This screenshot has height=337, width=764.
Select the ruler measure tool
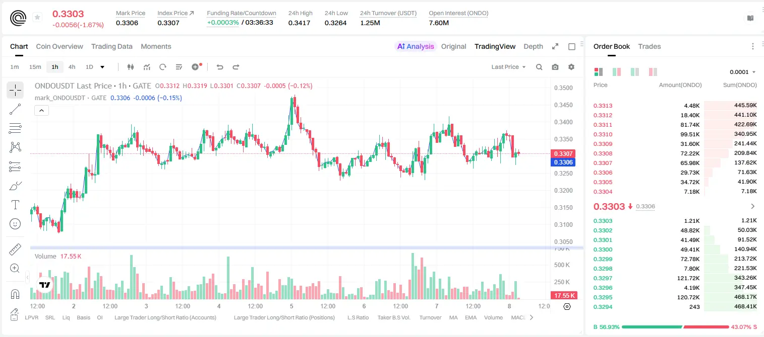tap(15, 249)
